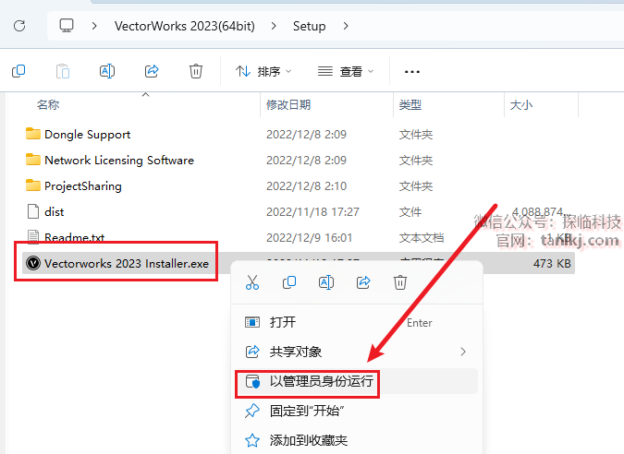Select the Network Licensing Software folder
This screenshot has height=454, width=624.
coord(119,160)
